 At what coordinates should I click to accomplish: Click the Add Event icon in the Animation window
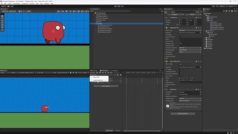coord(120,75)
